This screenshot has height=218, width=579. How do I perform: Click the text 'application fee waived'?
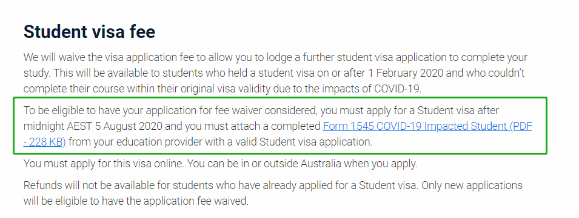tap(196, 202)
